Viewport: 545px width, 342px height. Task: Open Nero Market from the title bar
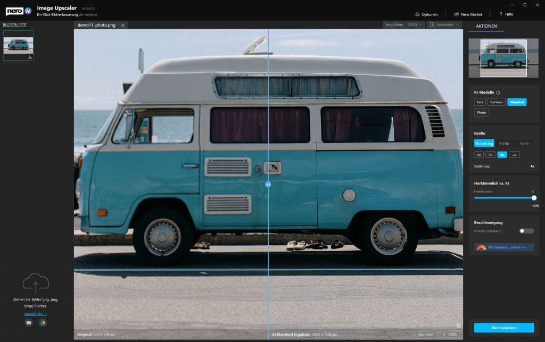467,14
